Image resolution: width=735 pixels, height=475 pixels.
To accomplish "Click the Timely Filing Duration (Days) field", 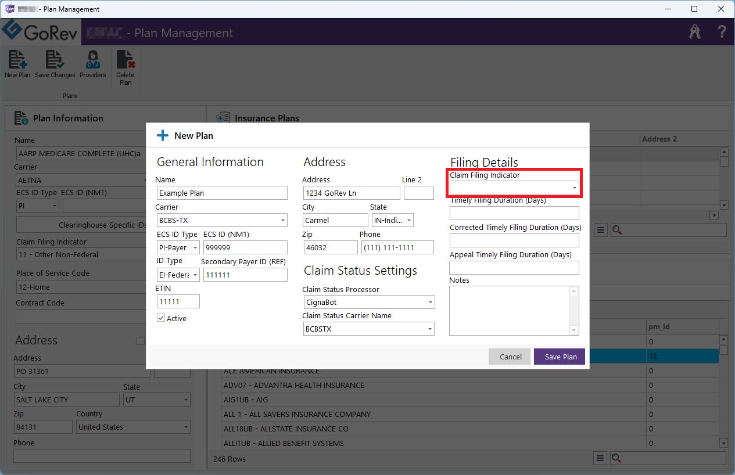I will (514, 213).
